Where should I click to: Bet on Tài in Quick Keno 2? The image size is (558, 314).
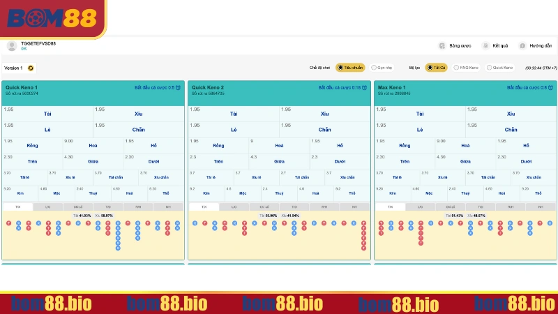pos(234,114)
